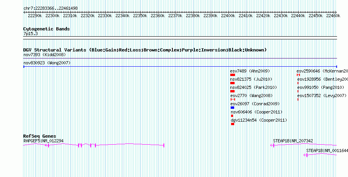Click the 22460k ruler tick label
This screenshot has height=177, width=348.
point(333,16)
